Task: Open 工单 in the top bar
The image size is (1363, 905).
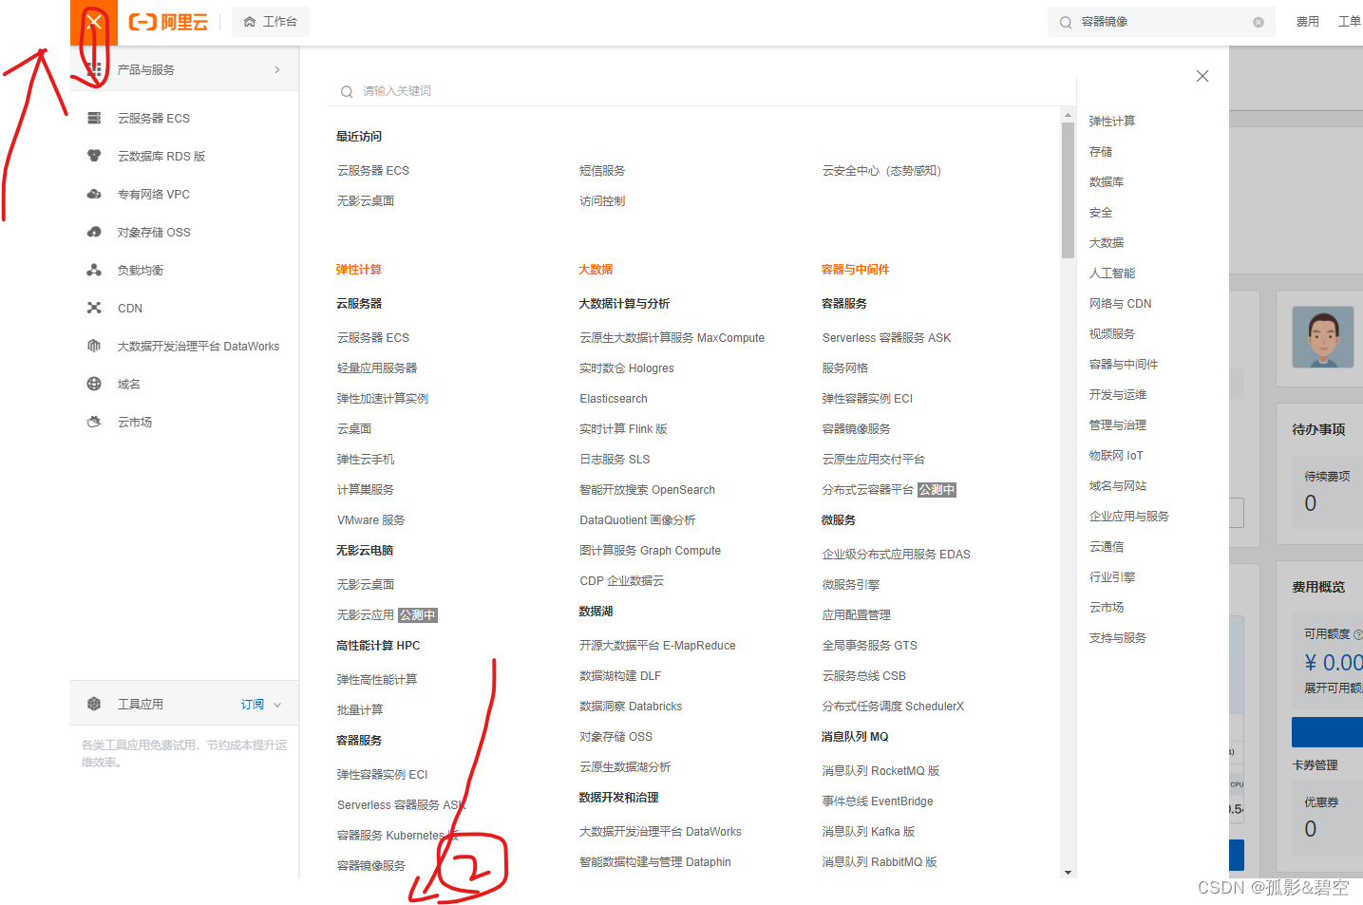Action: click(1349, 22)
